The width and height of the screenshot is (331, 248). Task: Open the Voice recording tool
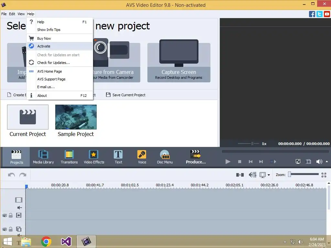coord(142,157)
